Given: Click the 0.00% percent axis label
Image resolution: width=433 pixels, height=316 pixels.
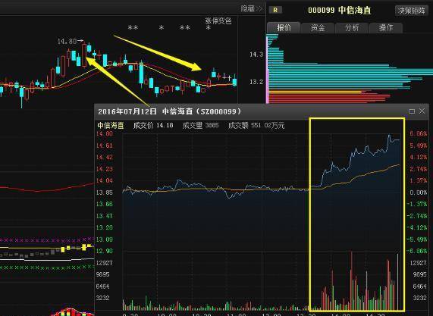Looking at the screenshot, I should [x=419, y=192].
